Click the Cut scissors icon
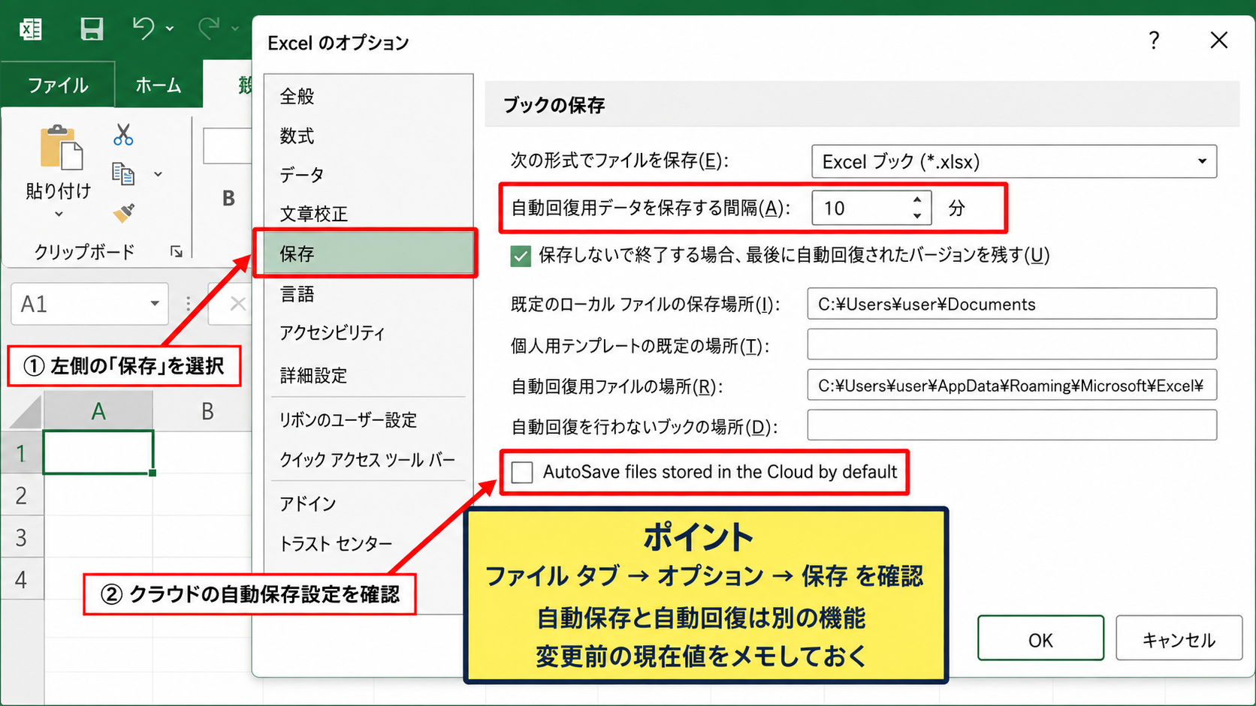This screenshot has width=1256, height=706. tap(123, 135)
